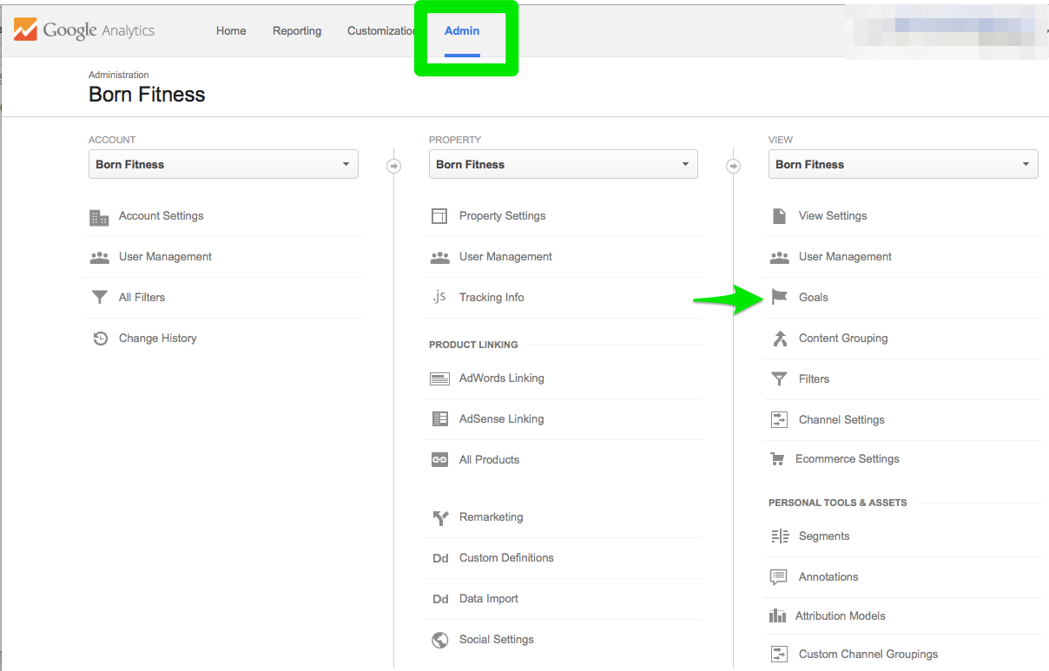The width and height of the screenshot is (1049, 671).
Task: Click the All Filters funnel icon
Action: (100, 298)
